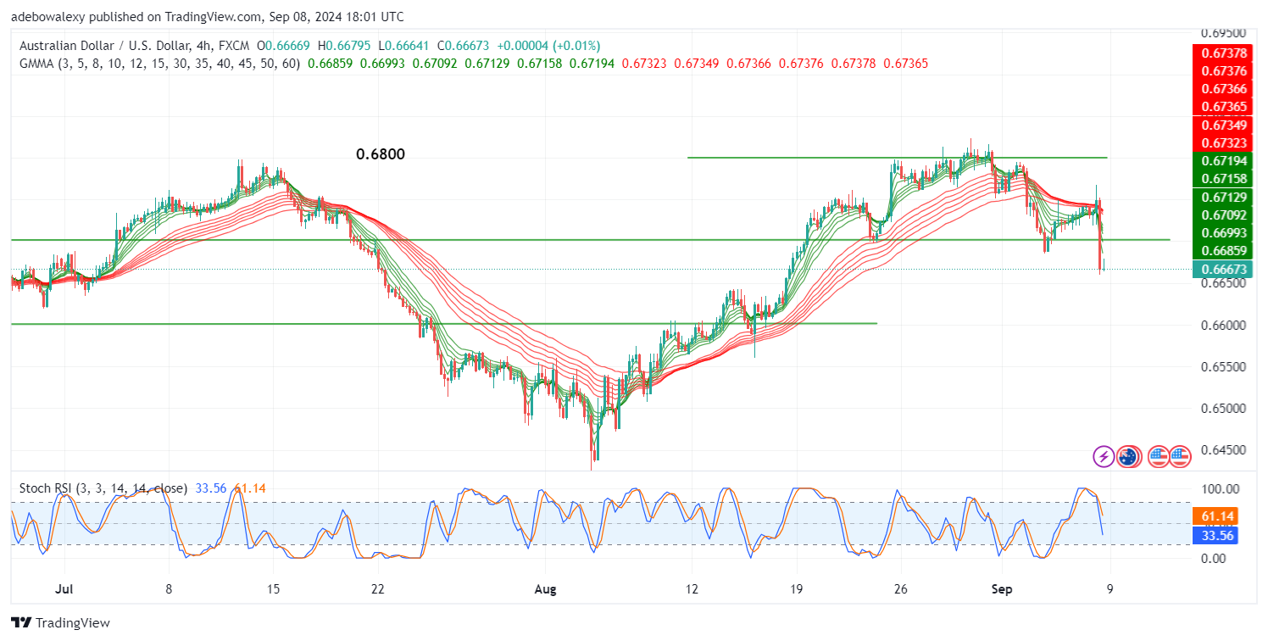The image size is (1268, 641).
Task: Click GMMA legend value 0.66859
Action: click(329, 64)
